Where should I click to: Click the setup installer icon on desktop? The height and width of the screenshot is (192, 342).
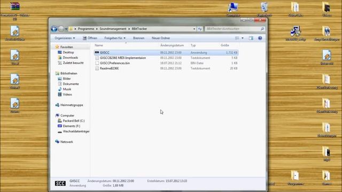(296, 31)
